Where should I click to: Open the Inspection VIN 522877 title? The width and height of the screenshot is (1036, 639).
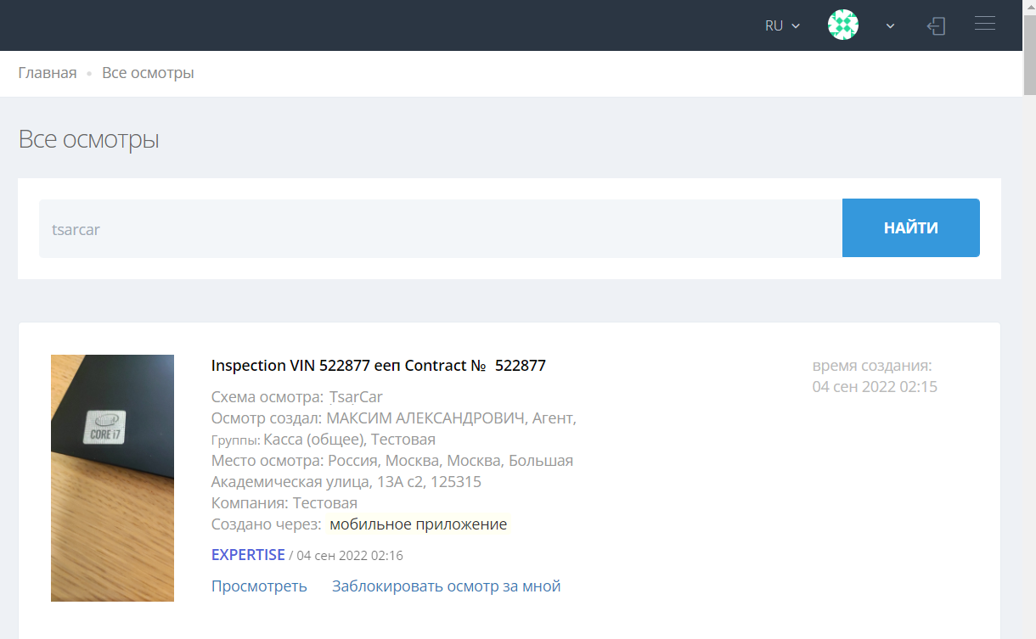pyautogui.click(x=378, y=366)
